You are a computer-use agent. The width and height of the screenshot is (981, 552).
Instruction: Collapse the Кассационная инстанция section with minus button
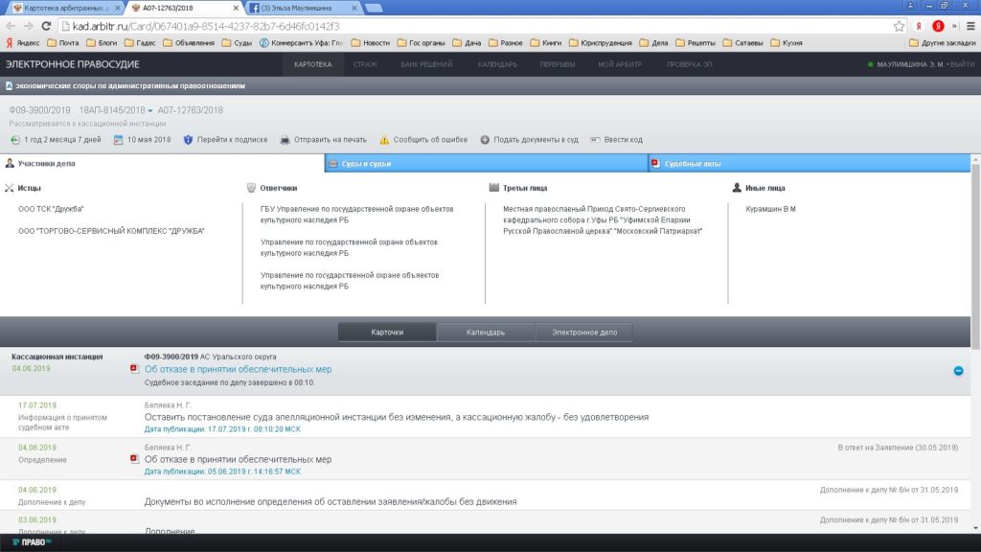[x=958, y=371]
